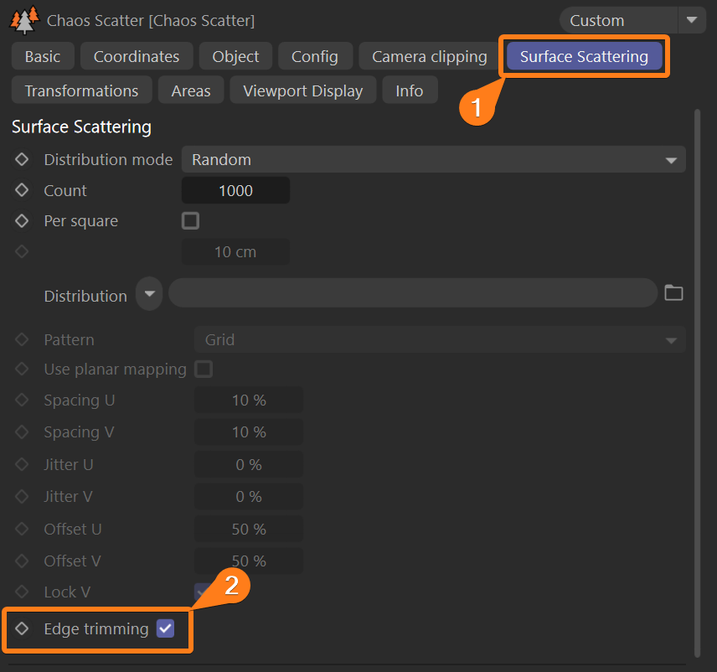Click the Count value field 1000
The height and width of the screenshot is (672, 717).
(235, 190)
